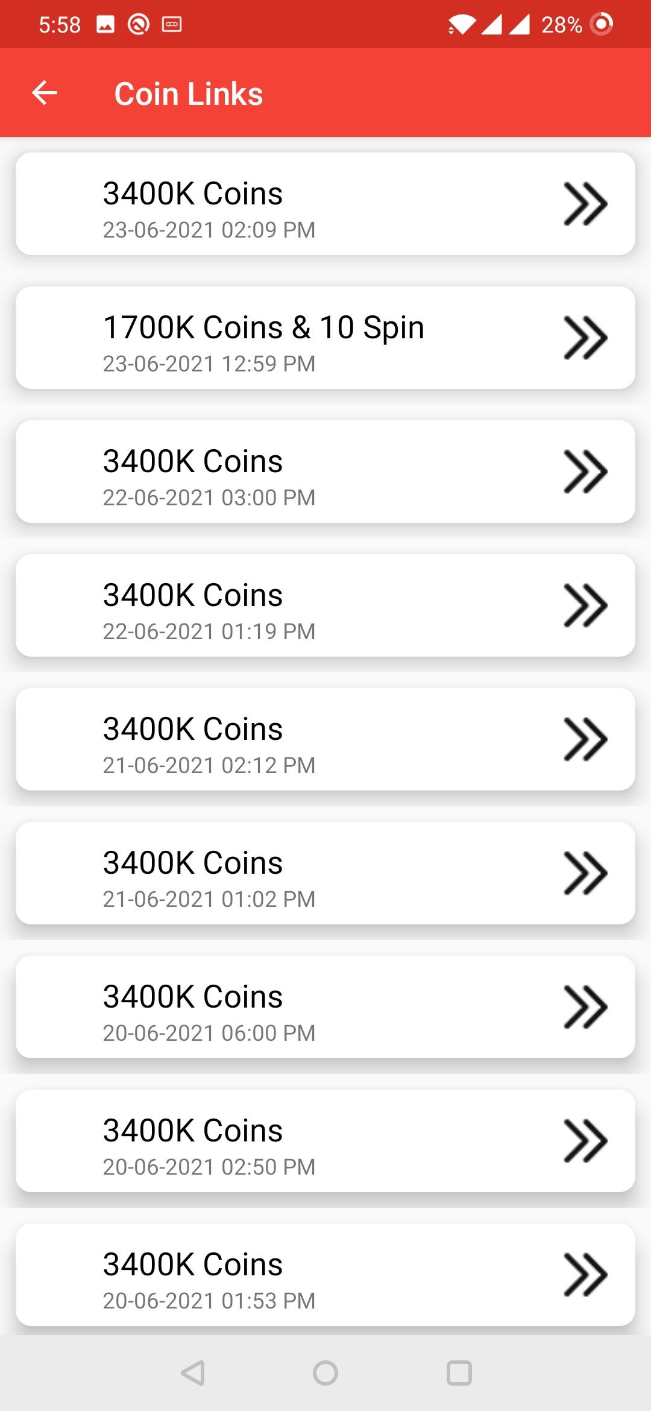Tap double chevron for 22-06-2021 01:19 PM
Screen dimensions: 651x1411
pyautogui.click(x=585, y=605)
